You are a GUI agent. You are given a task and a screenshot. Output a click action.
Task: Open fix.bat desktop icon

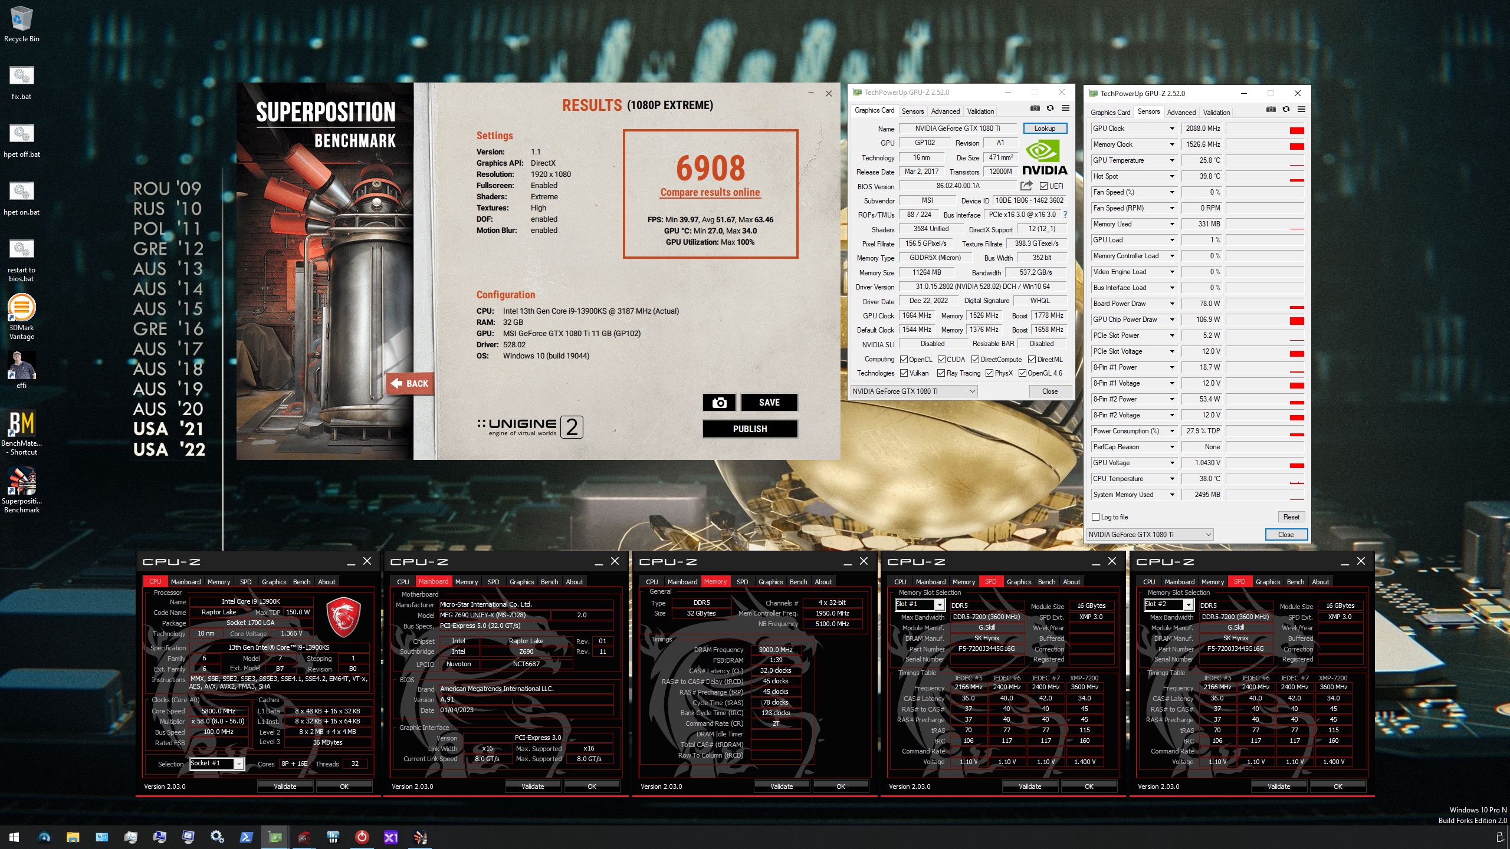click(x=21, y=81)
